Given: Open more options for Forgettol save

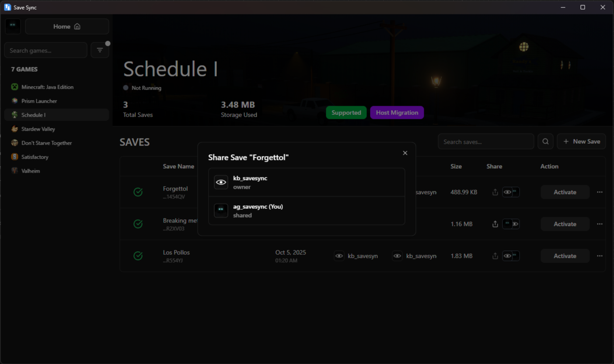Looking at the screenshot, I should click(600, 192).
